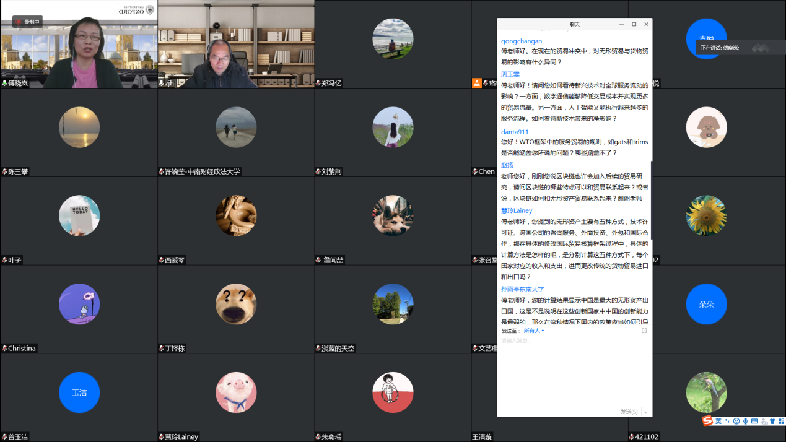Select the zjh video tile
Viewport: 786px width, 442px height.
[x=235, y=43]
